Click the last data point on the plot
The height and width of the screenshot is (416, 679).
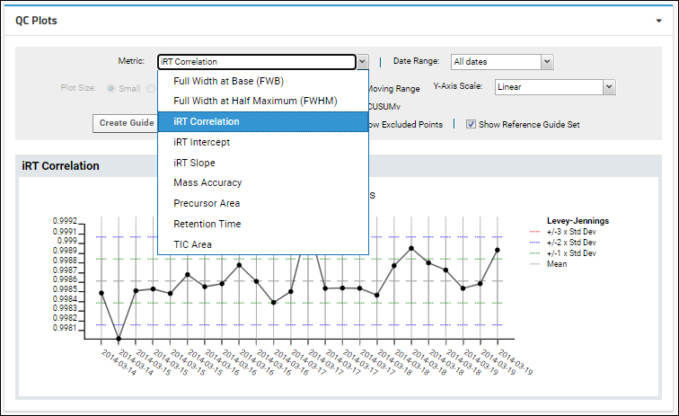click(x=497, y=250)
